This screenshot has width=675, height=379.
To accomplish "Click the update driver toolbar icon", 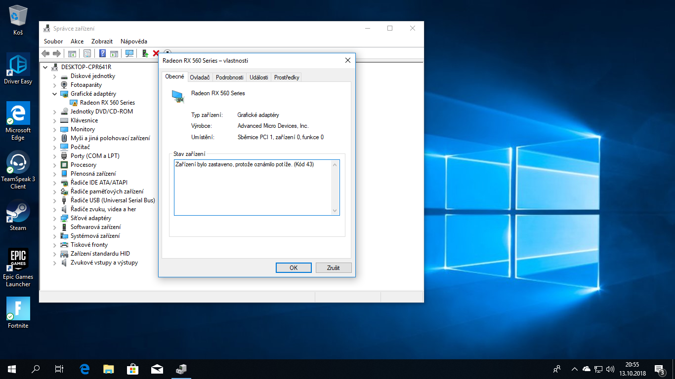I will (x=145, y=53).
